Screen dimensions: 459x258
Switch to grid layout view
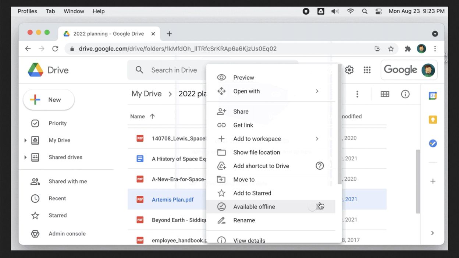coord(385,94)
